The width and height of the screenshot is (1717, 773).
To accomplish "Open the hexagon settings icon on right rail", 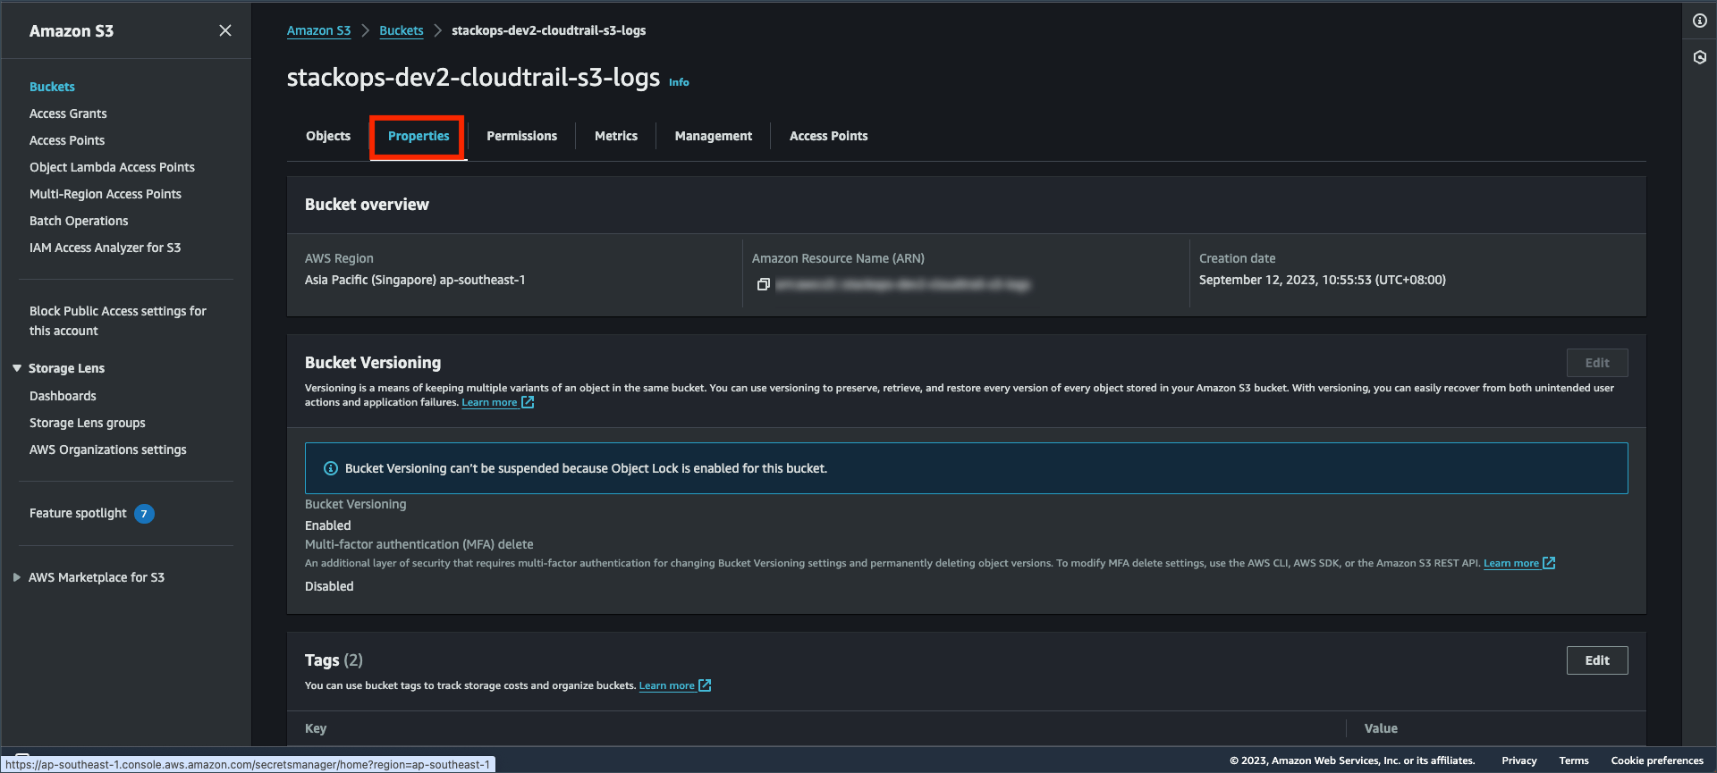I will coord(1699,57).
